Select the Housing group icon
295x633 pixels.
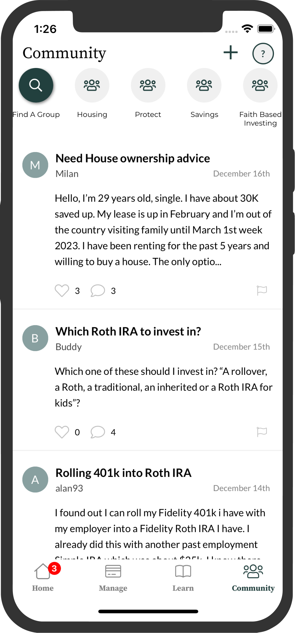click(92, 85)
